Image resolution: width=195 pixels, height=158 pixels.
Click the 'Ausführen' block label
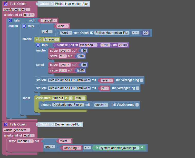43,98
